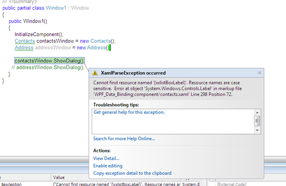
Task: Click 'Address' type with squiggly underline
Action: click(24, 48)
